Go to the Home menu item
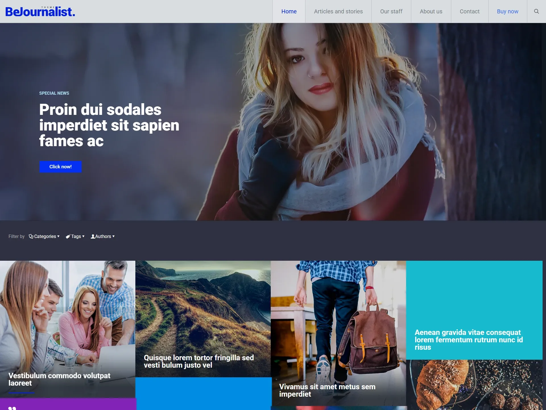 289,11
